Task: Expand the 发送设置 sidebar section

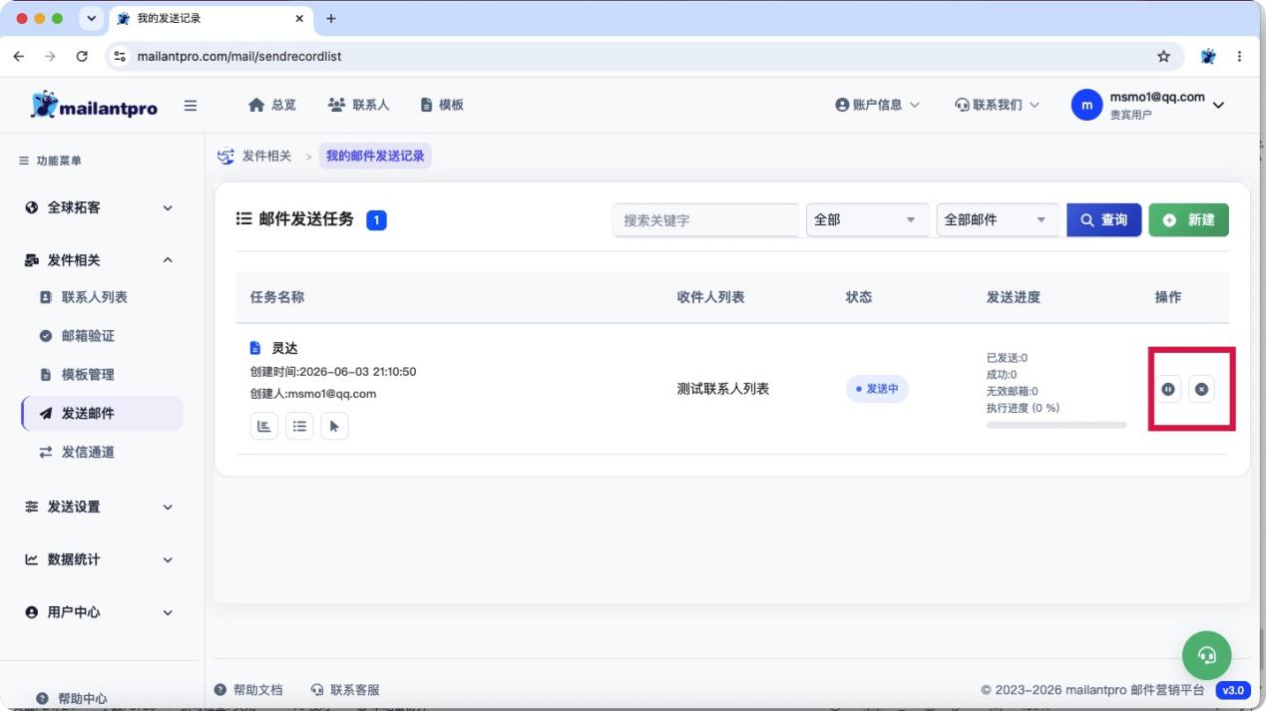Action: [101, 507]
